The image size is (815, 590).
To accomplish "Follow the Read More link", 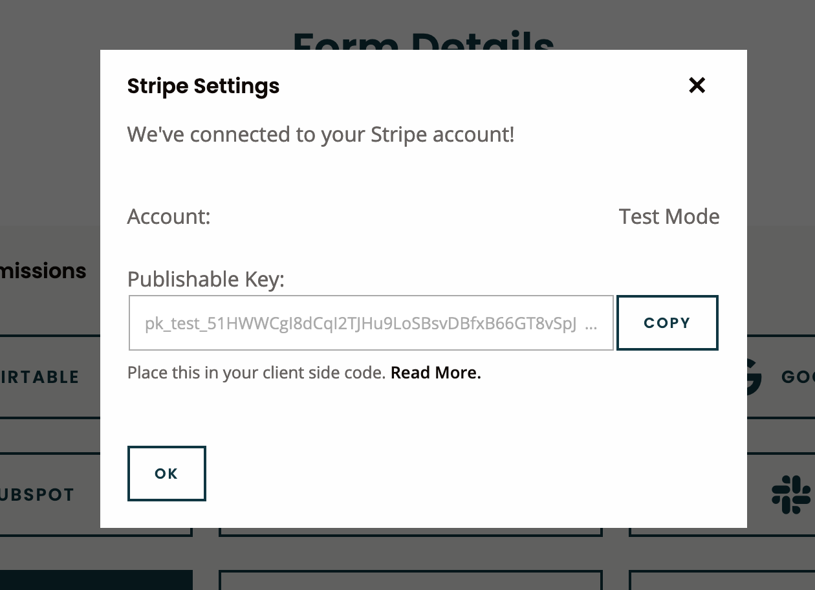I will coord(434,373).
